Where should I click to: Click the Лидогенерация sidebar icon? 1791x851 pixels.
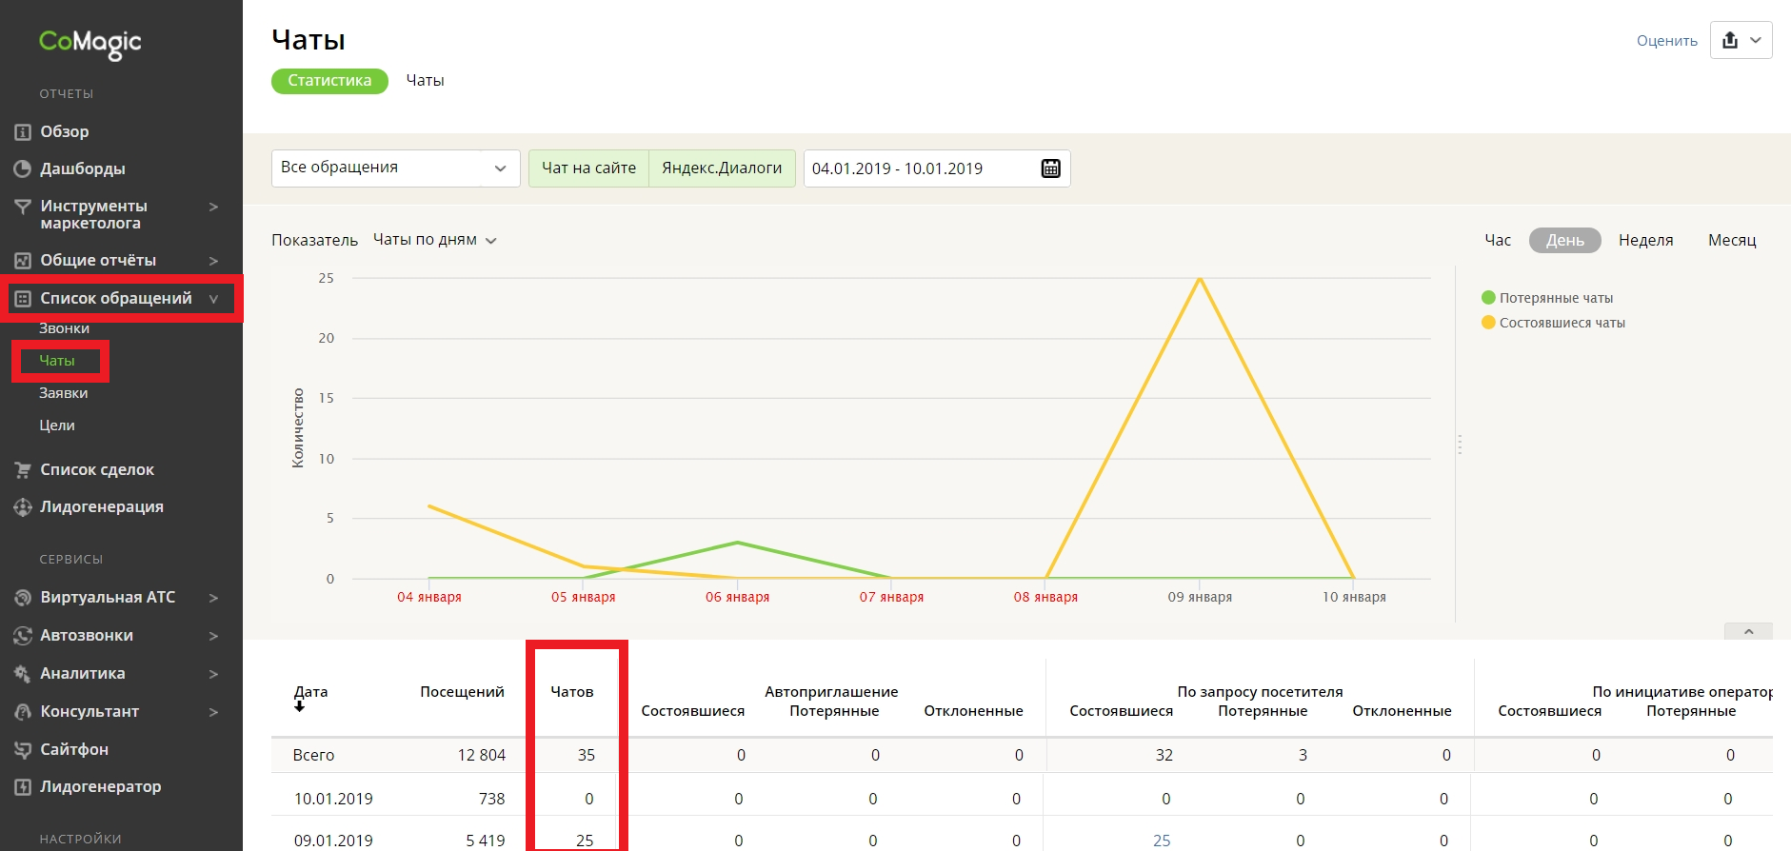pyautogui.click(x=23, y=507)
